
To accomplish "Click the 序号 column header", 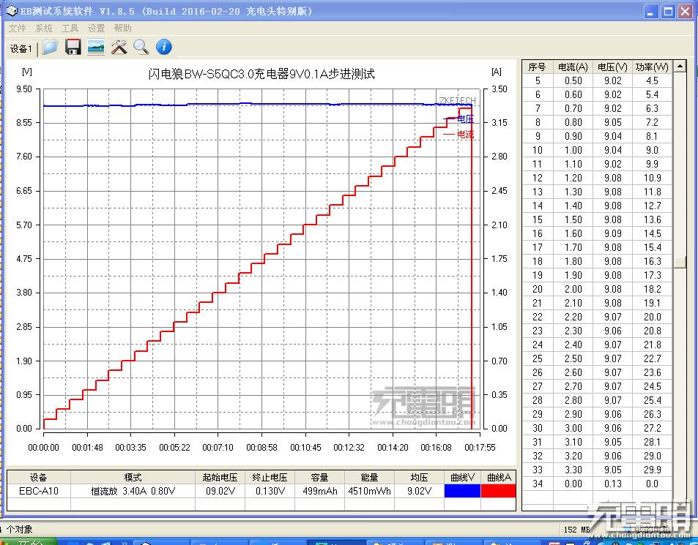I will tap(537, 67).
